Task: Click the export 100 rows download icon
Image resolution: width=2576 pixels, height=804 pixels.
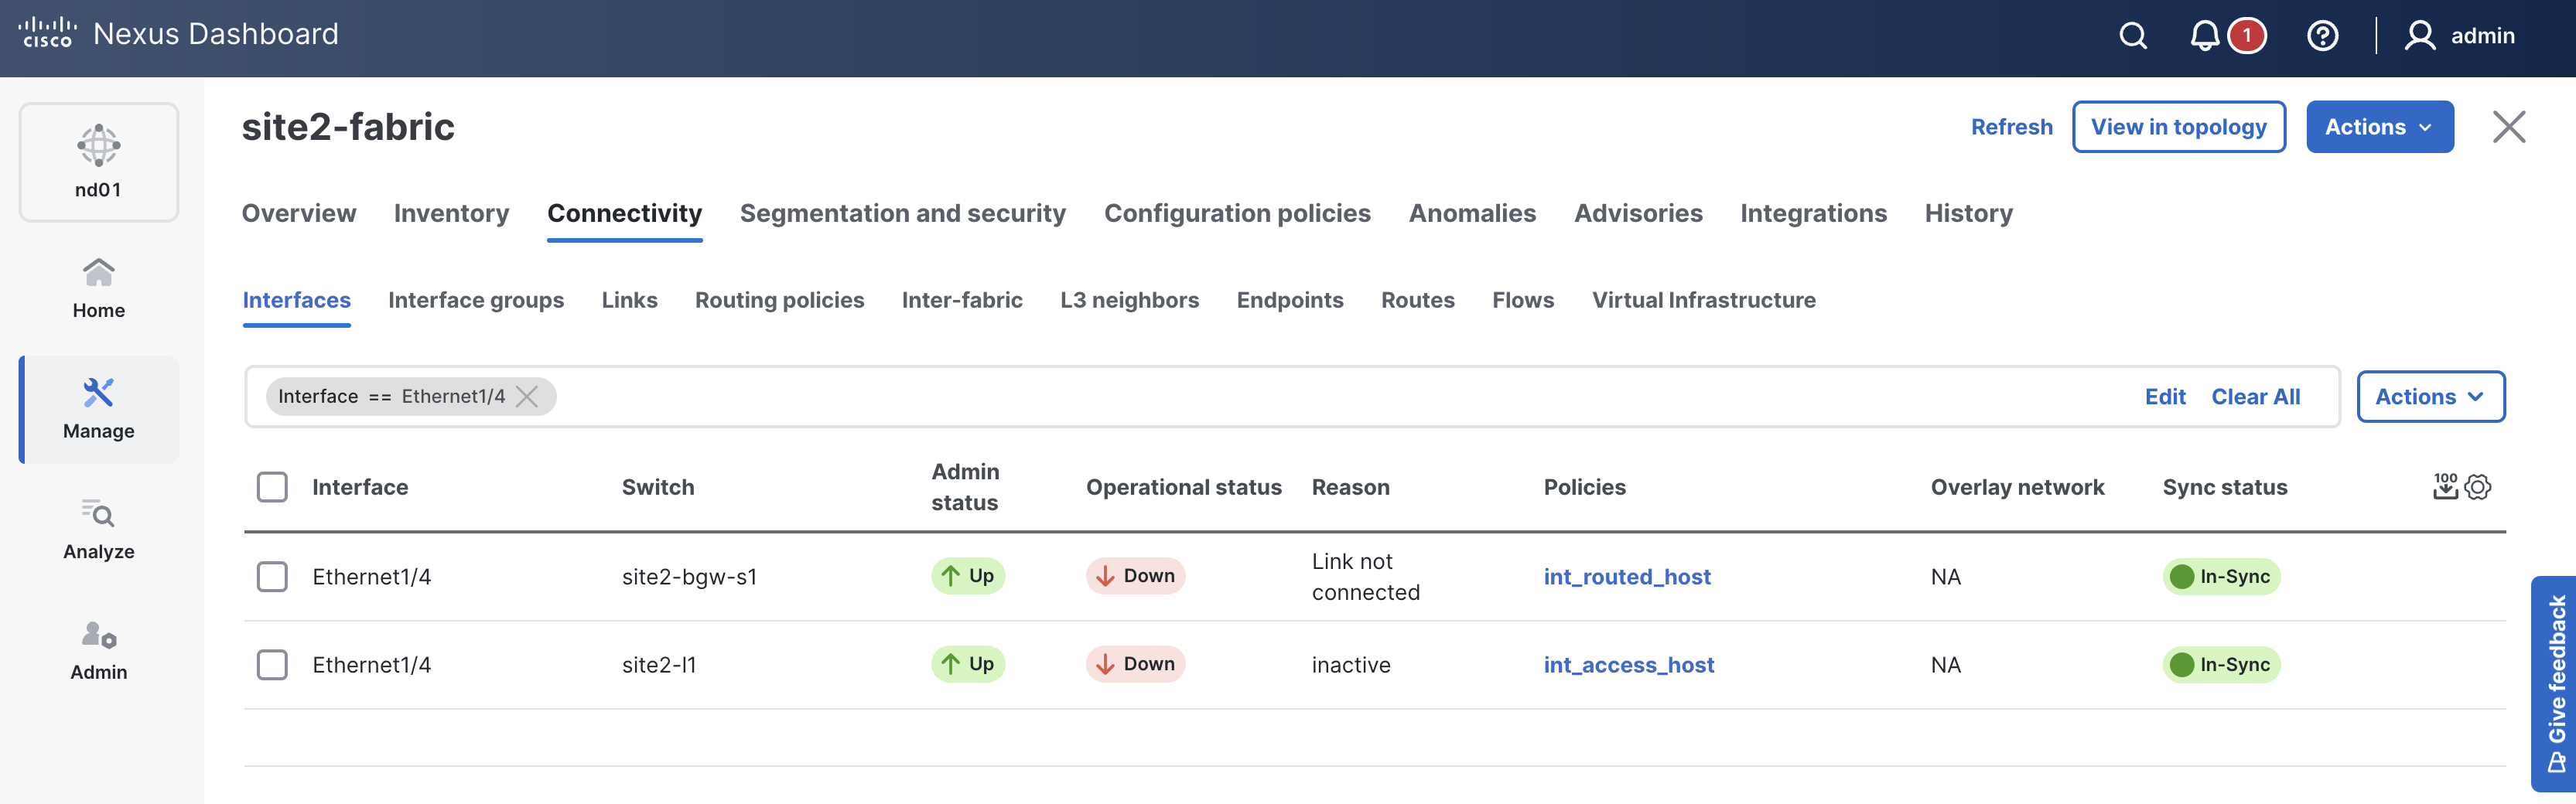Action: (2445, 486)
